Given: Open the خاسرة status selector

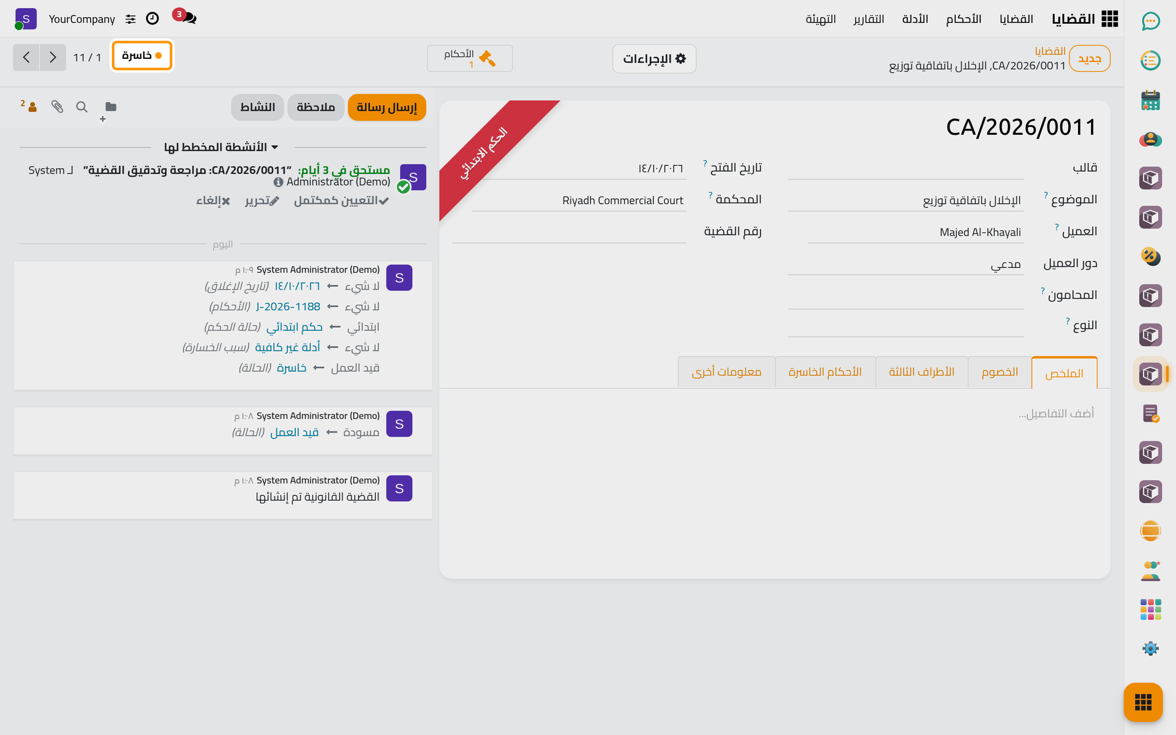Looking at the screenshot, I should click(142, 56).
